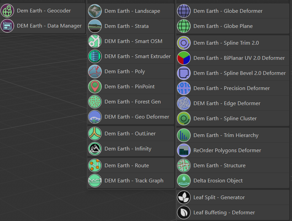
Task: Choose DEM Earth - Data Manager entry
Action: pos(43,26)
